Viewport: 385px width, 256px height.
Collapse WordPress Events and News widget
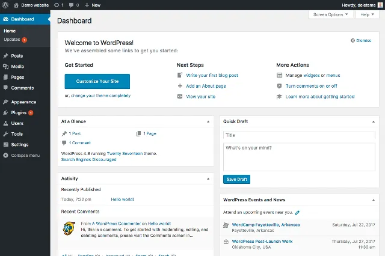coord(374,200)
